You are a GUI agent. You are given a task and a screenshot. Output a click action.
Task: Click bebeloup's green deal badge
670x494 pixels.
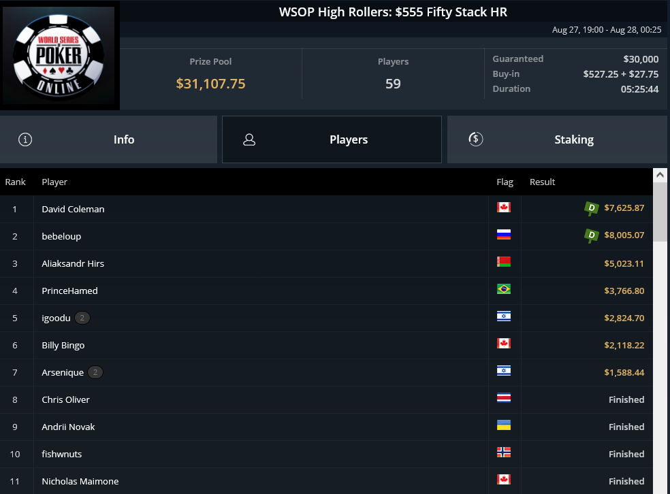point(592,235)
